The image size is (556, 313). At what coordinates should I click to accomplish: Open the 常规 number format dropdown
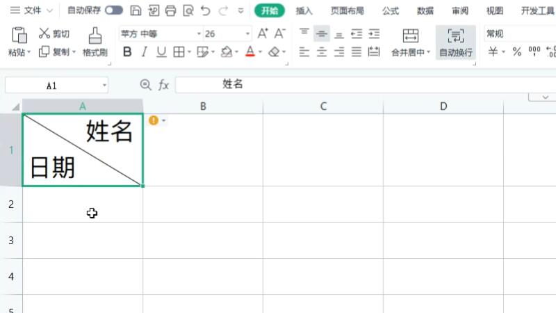519,33
